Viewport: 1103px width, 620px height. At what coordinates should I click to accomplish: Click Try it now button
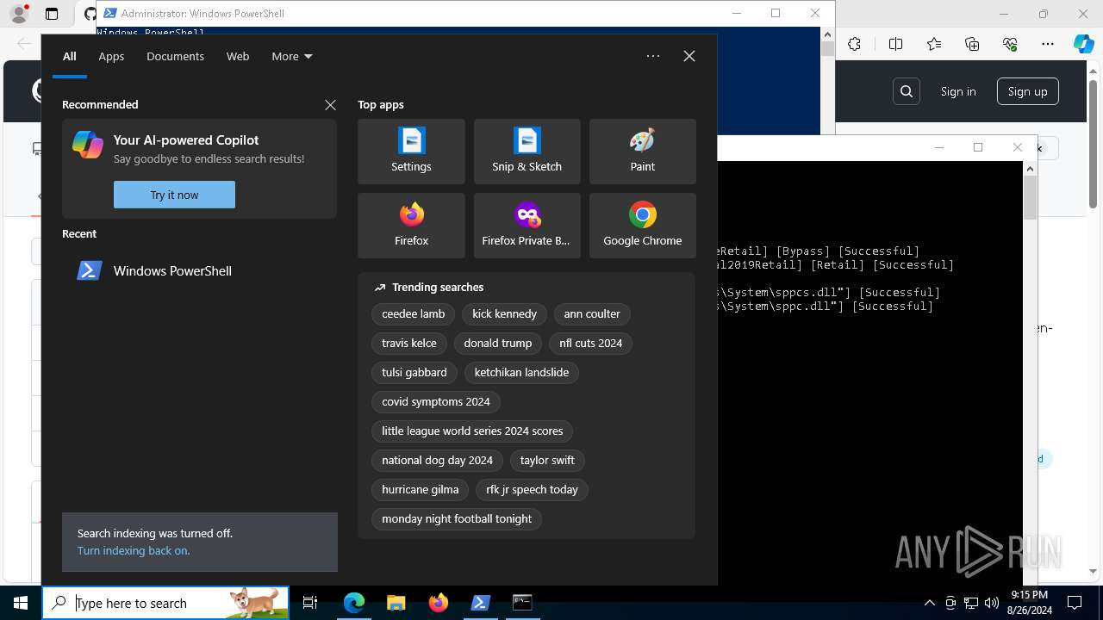pos(174,195)
